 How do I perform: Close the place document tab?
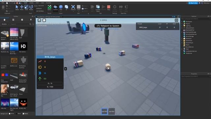61,17
